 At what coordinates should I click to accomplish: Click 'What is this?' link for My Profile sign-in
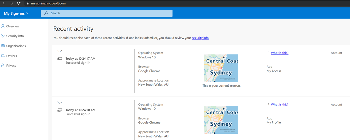[x=280, y=105]
